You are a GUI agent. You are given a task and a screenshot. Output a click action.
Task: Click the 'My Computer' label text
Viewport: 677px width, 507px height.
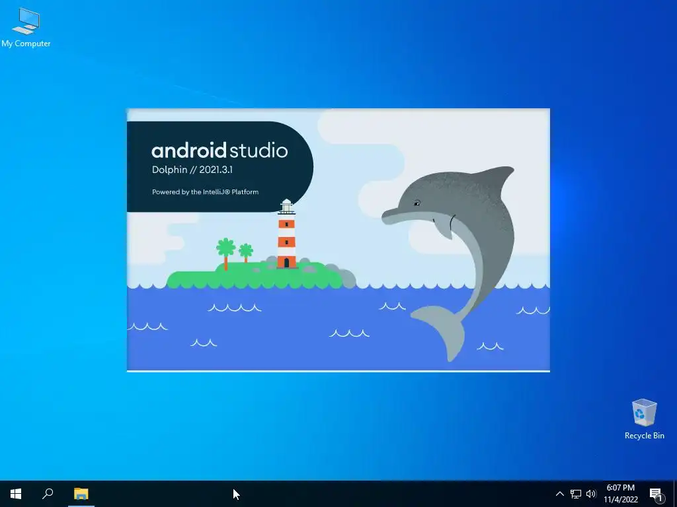point(26,44)
